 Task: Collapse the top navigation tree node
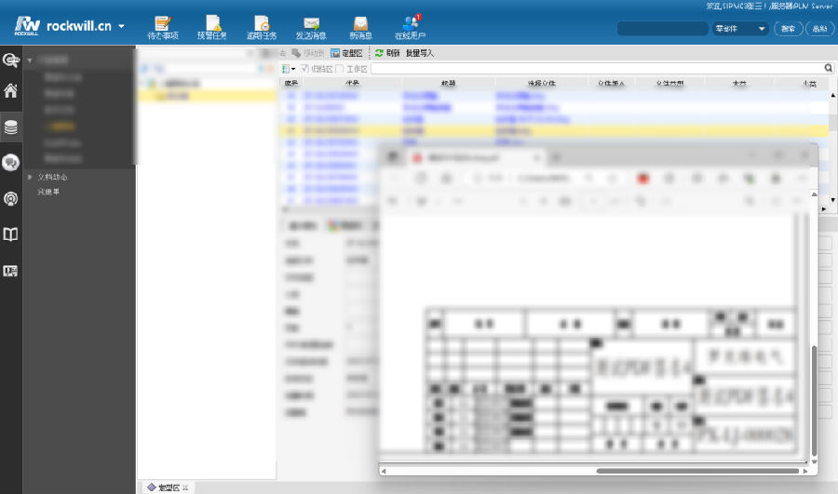(x=30, y=60)
